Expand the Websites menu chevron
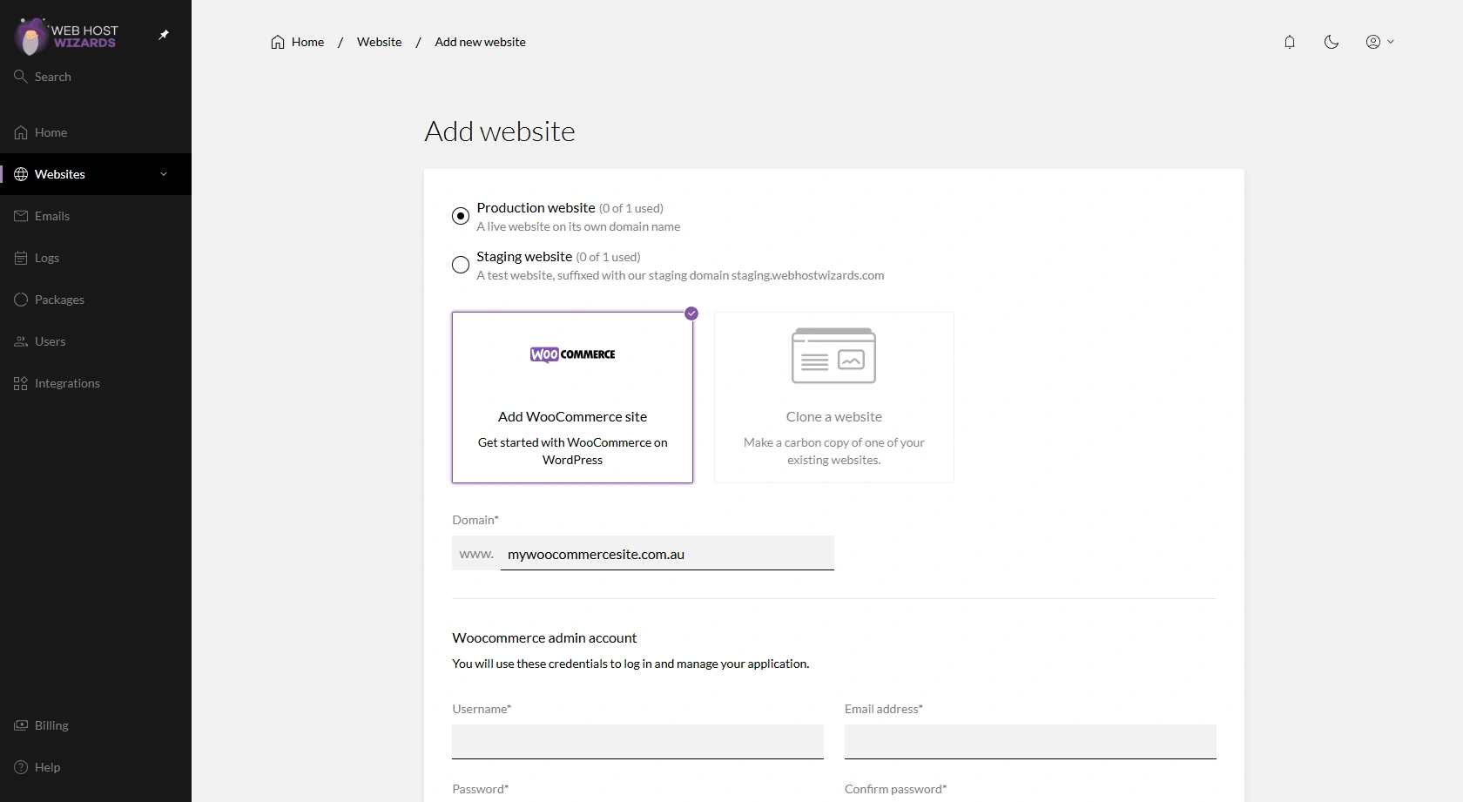1463x802 pixels. [x=164, y=174]
